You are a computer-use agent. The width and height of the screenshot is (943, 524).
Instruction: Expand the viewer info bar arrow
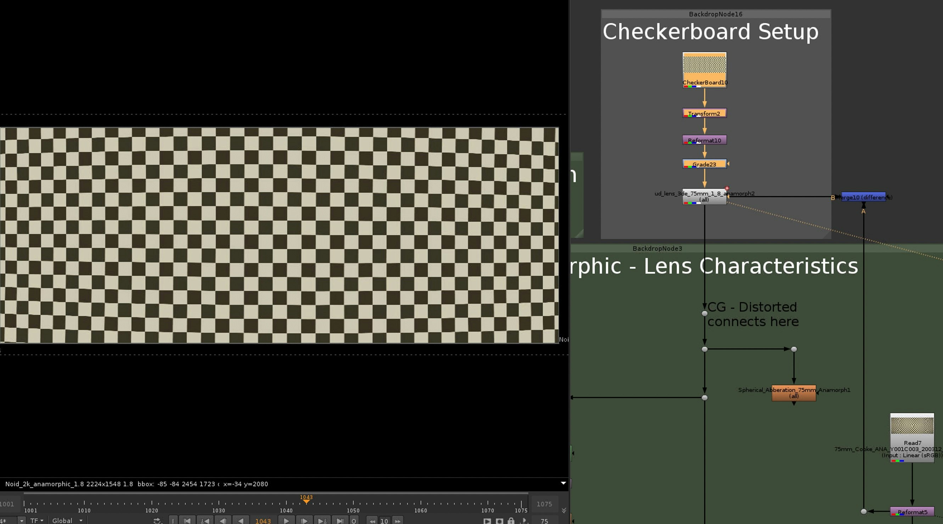[x=563, y=483]
